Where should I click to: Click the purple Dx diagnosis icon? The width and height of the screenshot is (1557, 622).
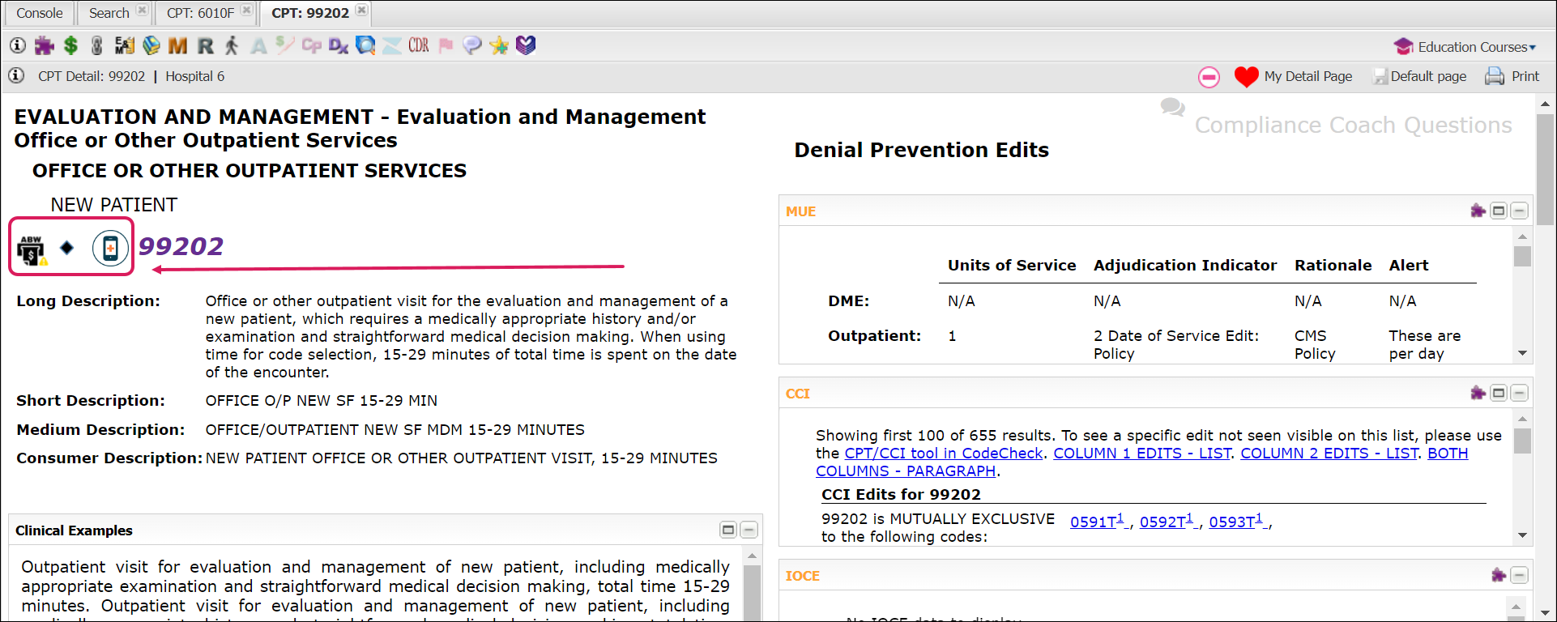click(339, 45)
